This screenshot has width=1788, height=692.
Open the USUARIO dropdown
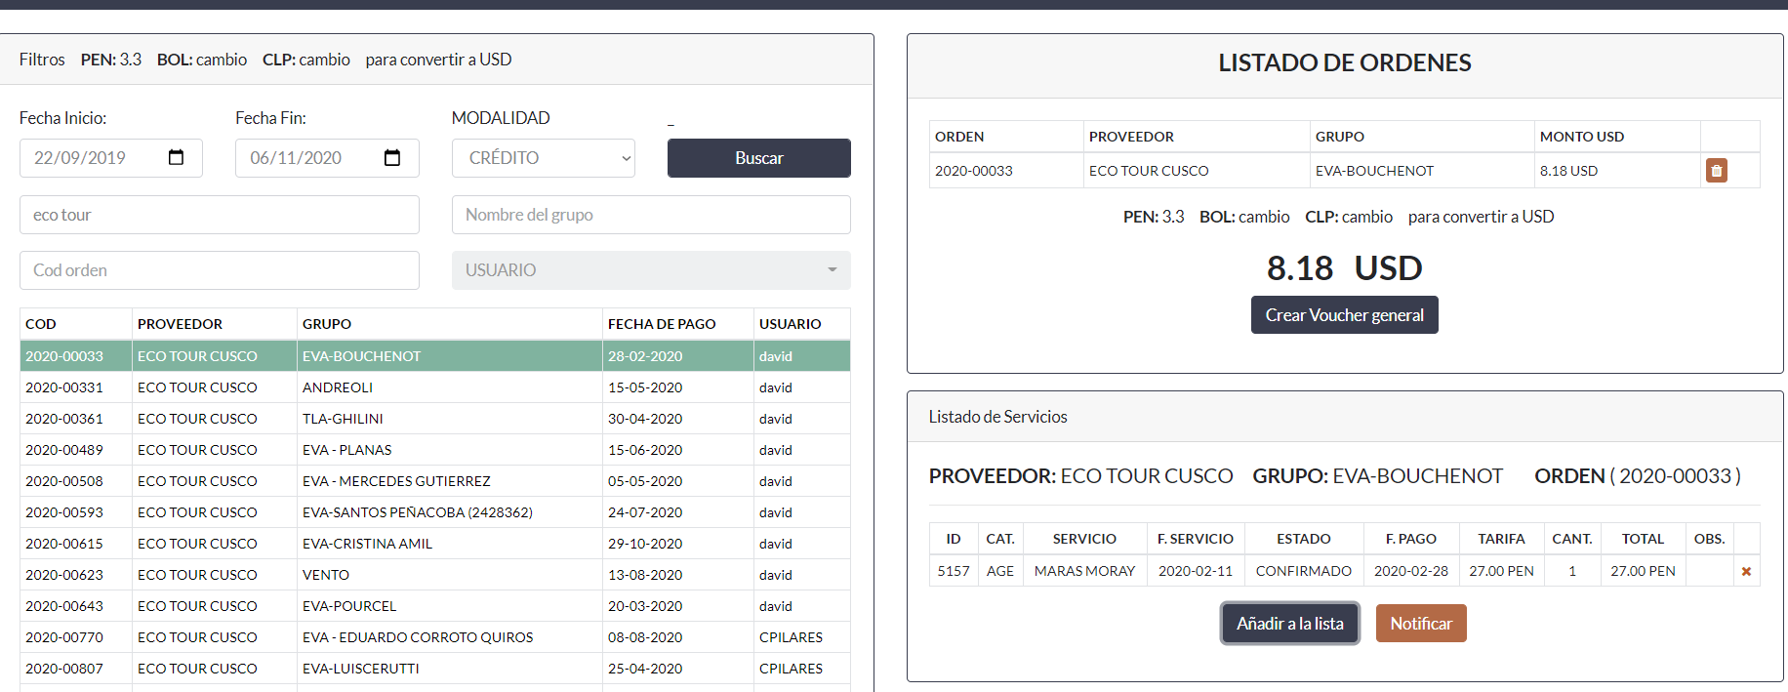650,270
